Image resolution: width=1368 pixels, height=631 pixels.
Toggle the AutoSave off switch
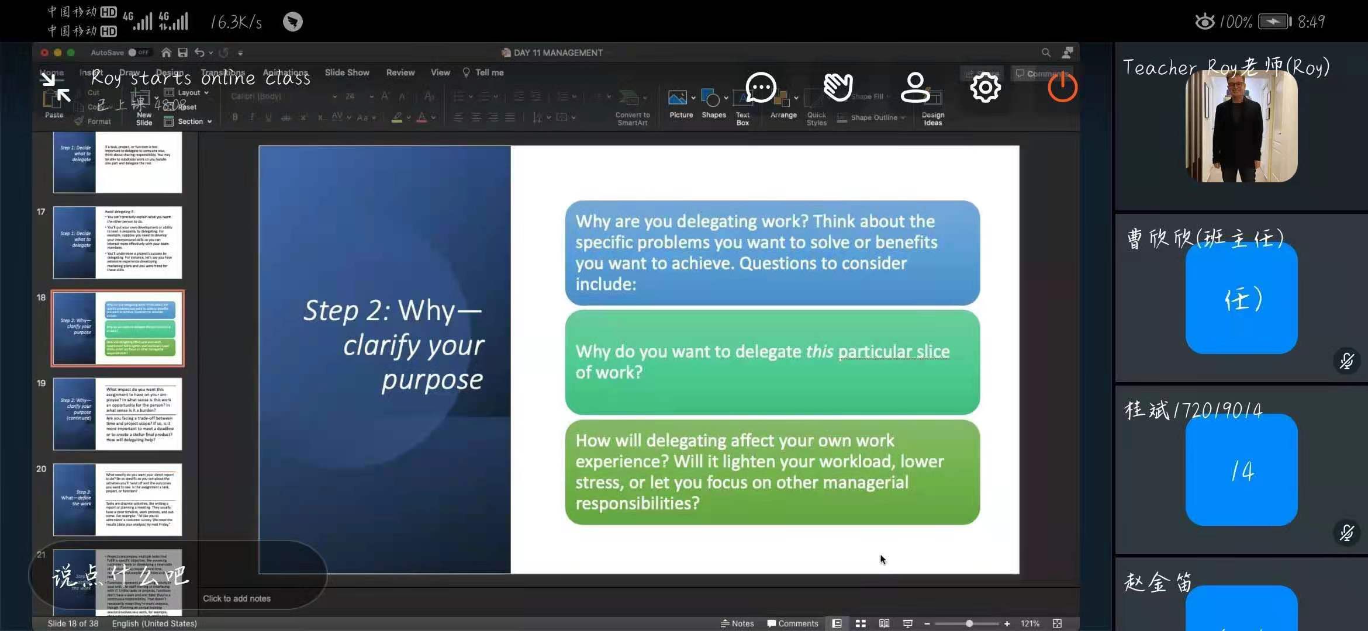[x=139, y=53]
